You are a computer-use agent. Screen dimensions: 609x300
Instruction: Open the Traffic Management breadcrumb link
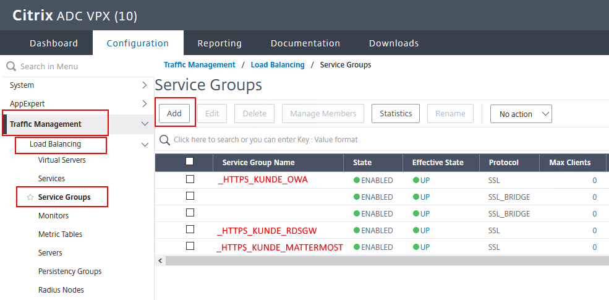click(x=199, y=65)
